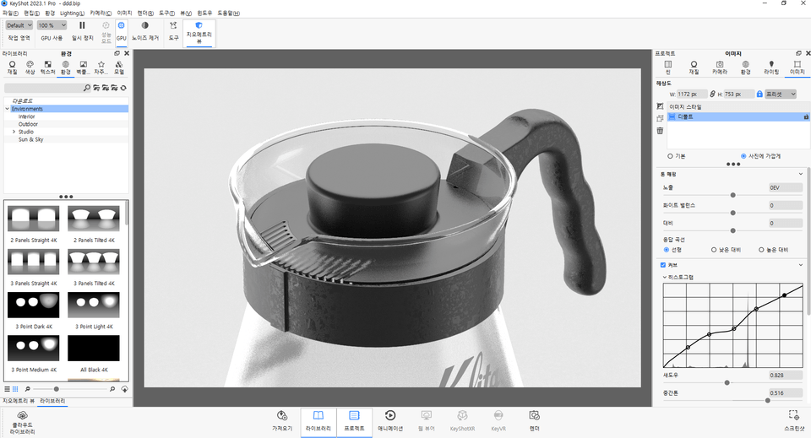
Task: Select the Outdoor environments folder
Action: click(x=28, y=124)
